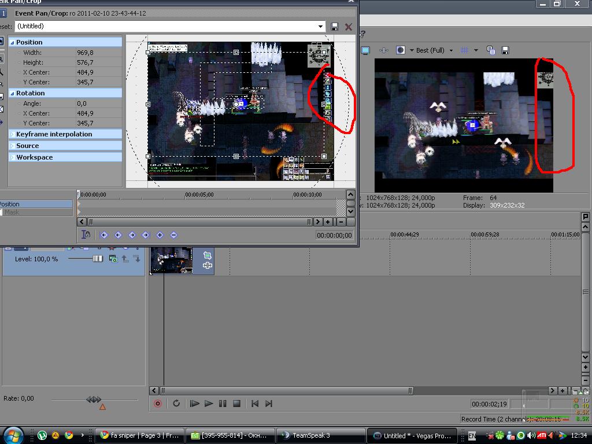The width and height of the screenshot is (592, 444).
Task: Click the Pan/Crop cursor timecode field
Action: (x=335, y=235)
